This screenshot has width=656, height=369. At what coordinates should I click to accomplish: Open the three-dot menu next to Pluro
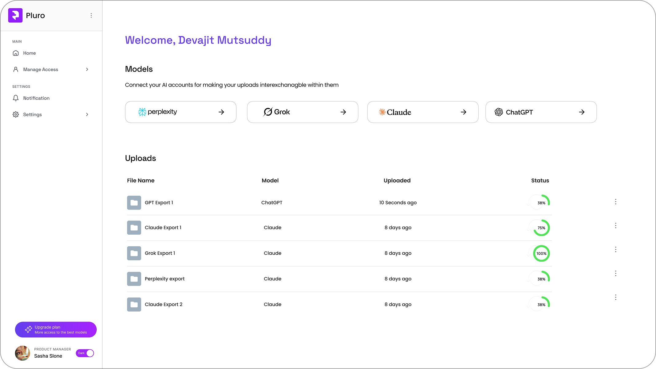coord(91,15)
